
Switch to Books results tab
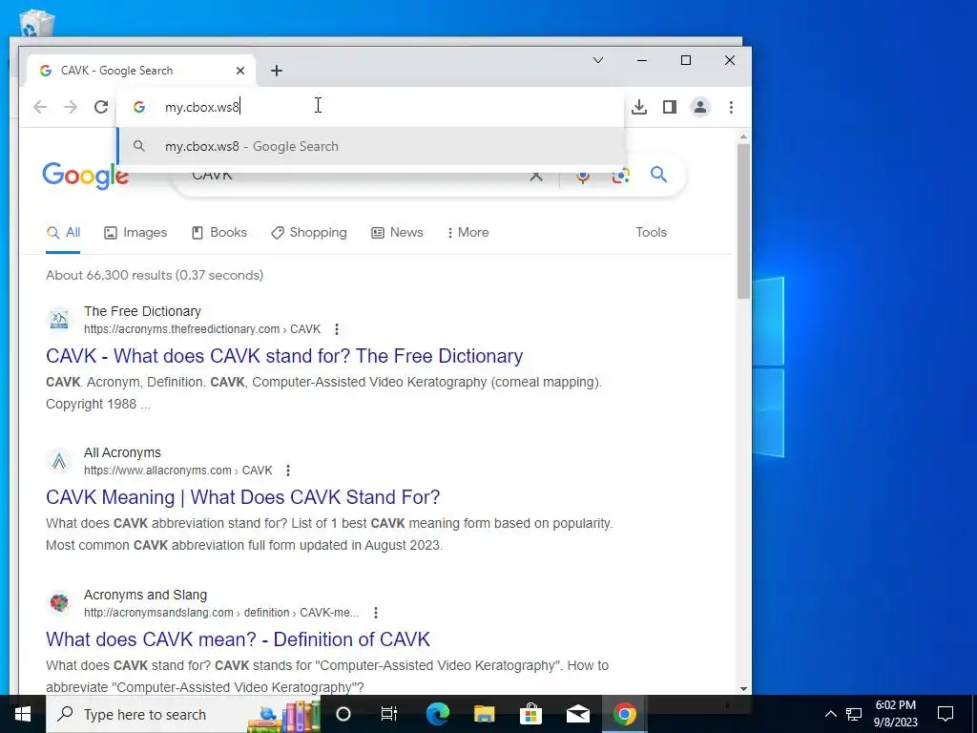[218, 233]
